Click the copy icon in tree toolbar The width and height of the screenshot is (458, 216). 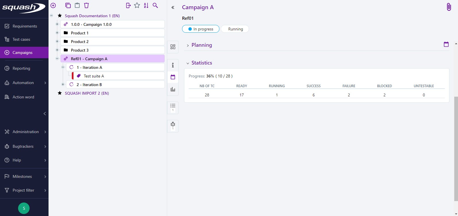click(x=68, y=5)
